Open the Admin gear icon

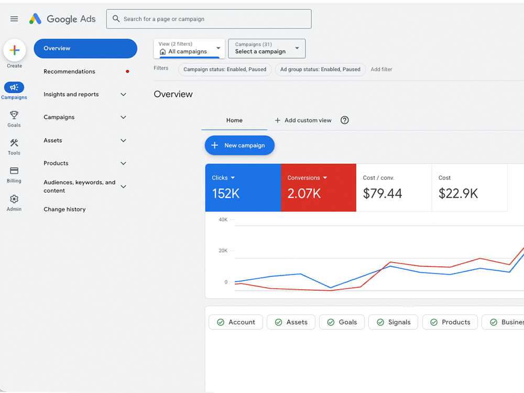tap(14, 199)
